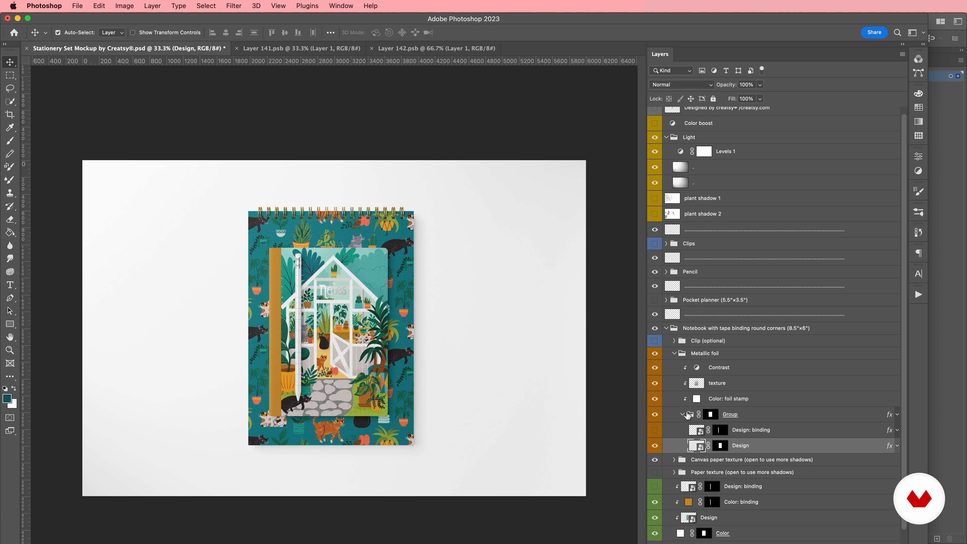Open the Opacity dropdown arrow
Viewport: 967px width, 544px height.
coord(760,85)
